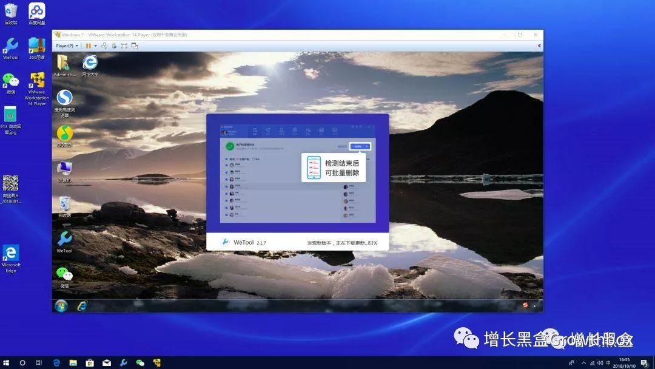
Task: Switch to WeChat on the host taskbar
Action: click(140, 363)
